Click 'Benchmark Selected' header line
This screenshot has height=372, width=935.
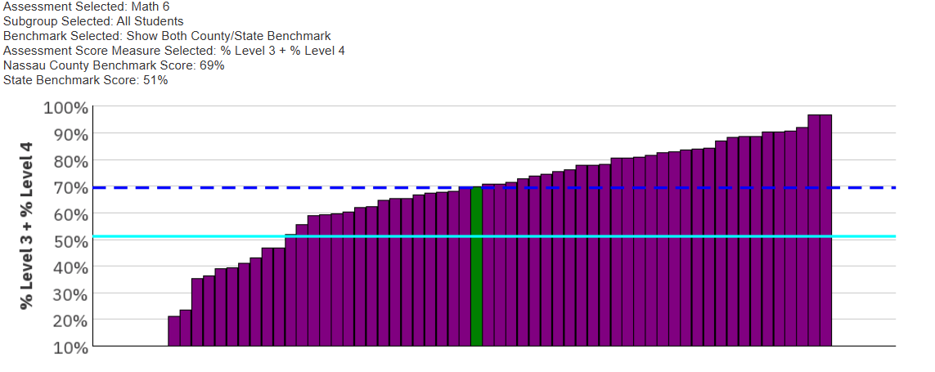coord(167,36)
